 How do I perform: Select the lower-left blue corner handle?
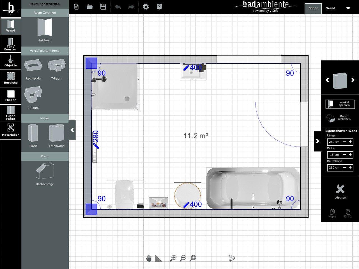pyautogui.click(x=91, y=209)
